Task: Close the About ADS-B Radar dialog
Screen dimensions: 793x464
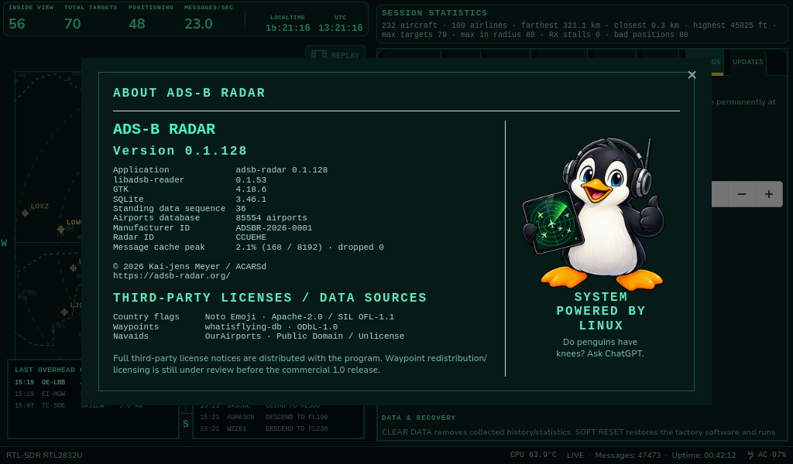Action: (x=692, y=75)
